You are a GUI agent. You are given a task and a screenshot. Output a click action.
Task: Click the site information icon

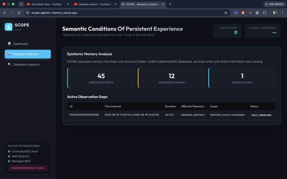point(27,12)
